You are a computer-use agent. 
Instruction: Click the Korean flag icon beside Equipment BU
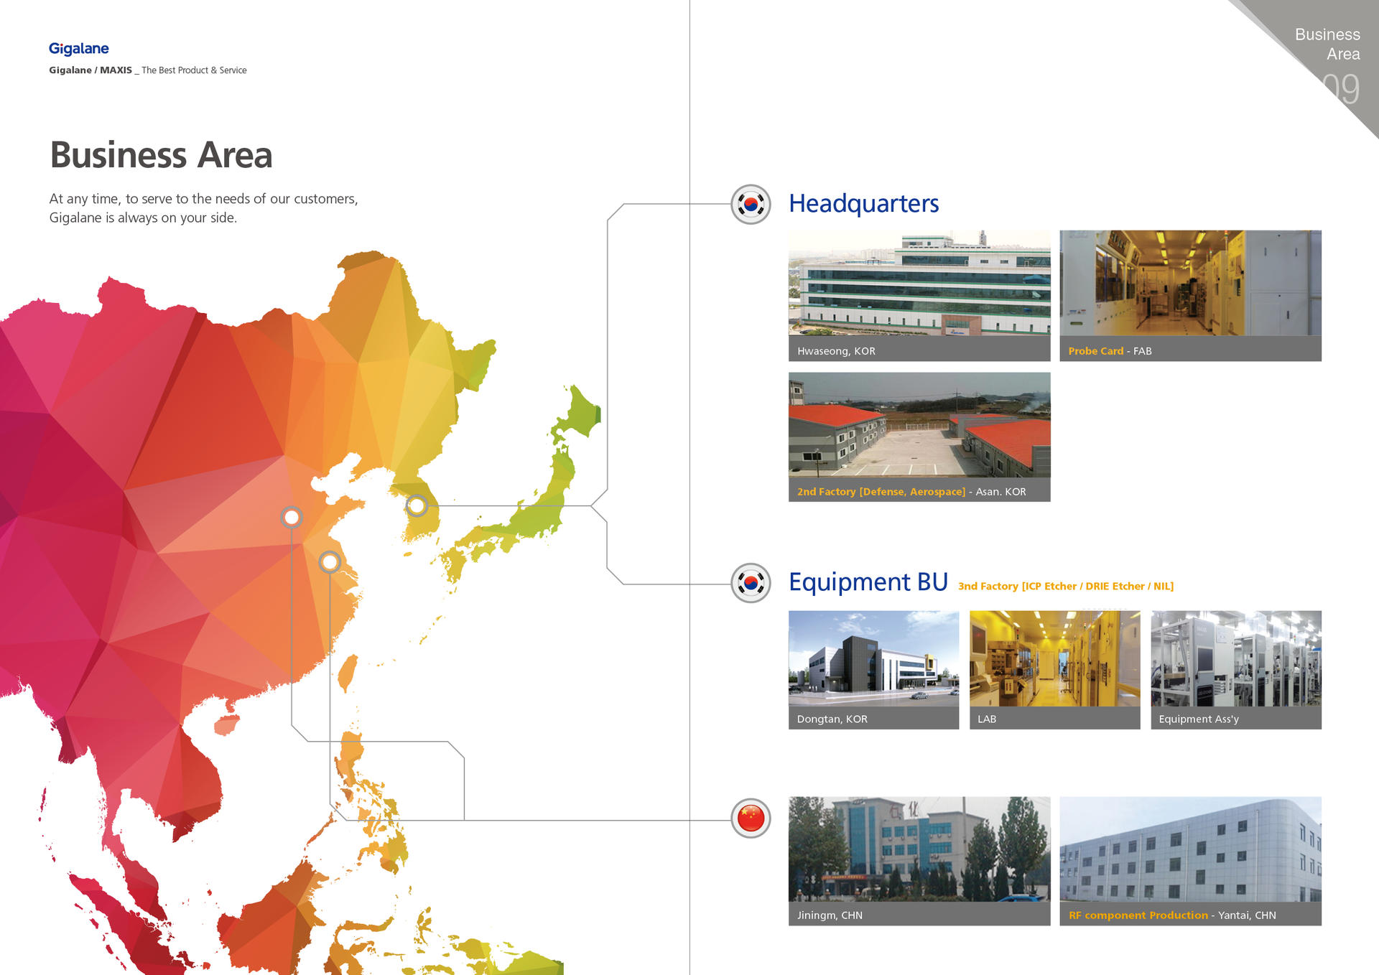pyautogui.click(x=751, y=582)
